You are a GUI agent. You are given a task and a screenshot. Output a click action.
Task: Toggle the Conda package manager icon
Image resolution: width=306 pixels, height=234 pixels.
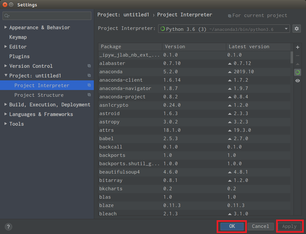point(297,72)
